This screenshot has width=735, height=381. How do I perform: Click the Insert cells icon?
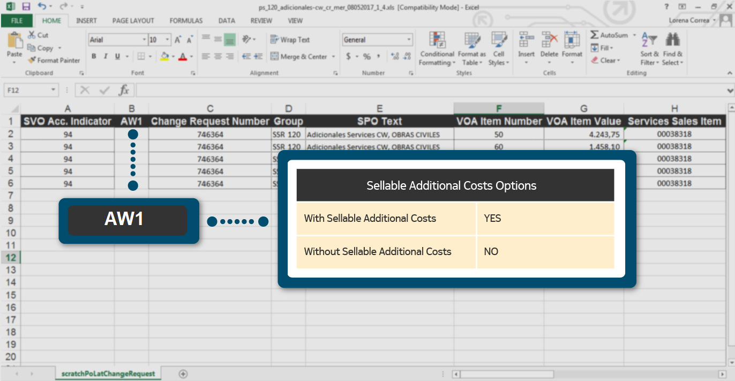pyautogui.click(x=526, y=41)
